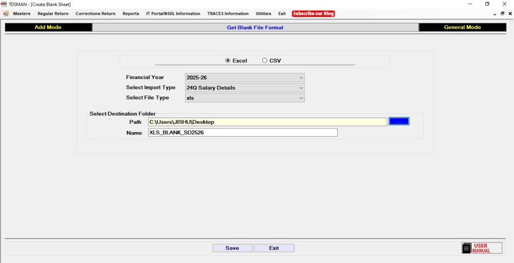The width and height of the screenshot is (514, 263).
Task: Open the Select Import Type dropdown
Action: (245, 88)
